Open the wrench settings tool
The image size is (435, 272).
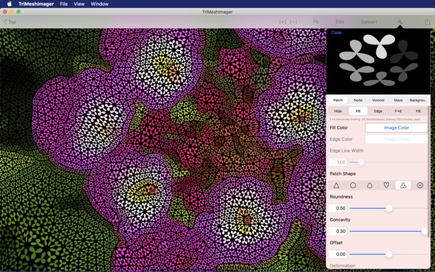tap(400, 22)
